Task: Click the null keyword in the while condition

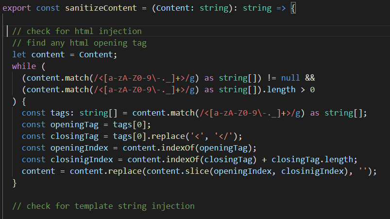Action: coord(290,78)
